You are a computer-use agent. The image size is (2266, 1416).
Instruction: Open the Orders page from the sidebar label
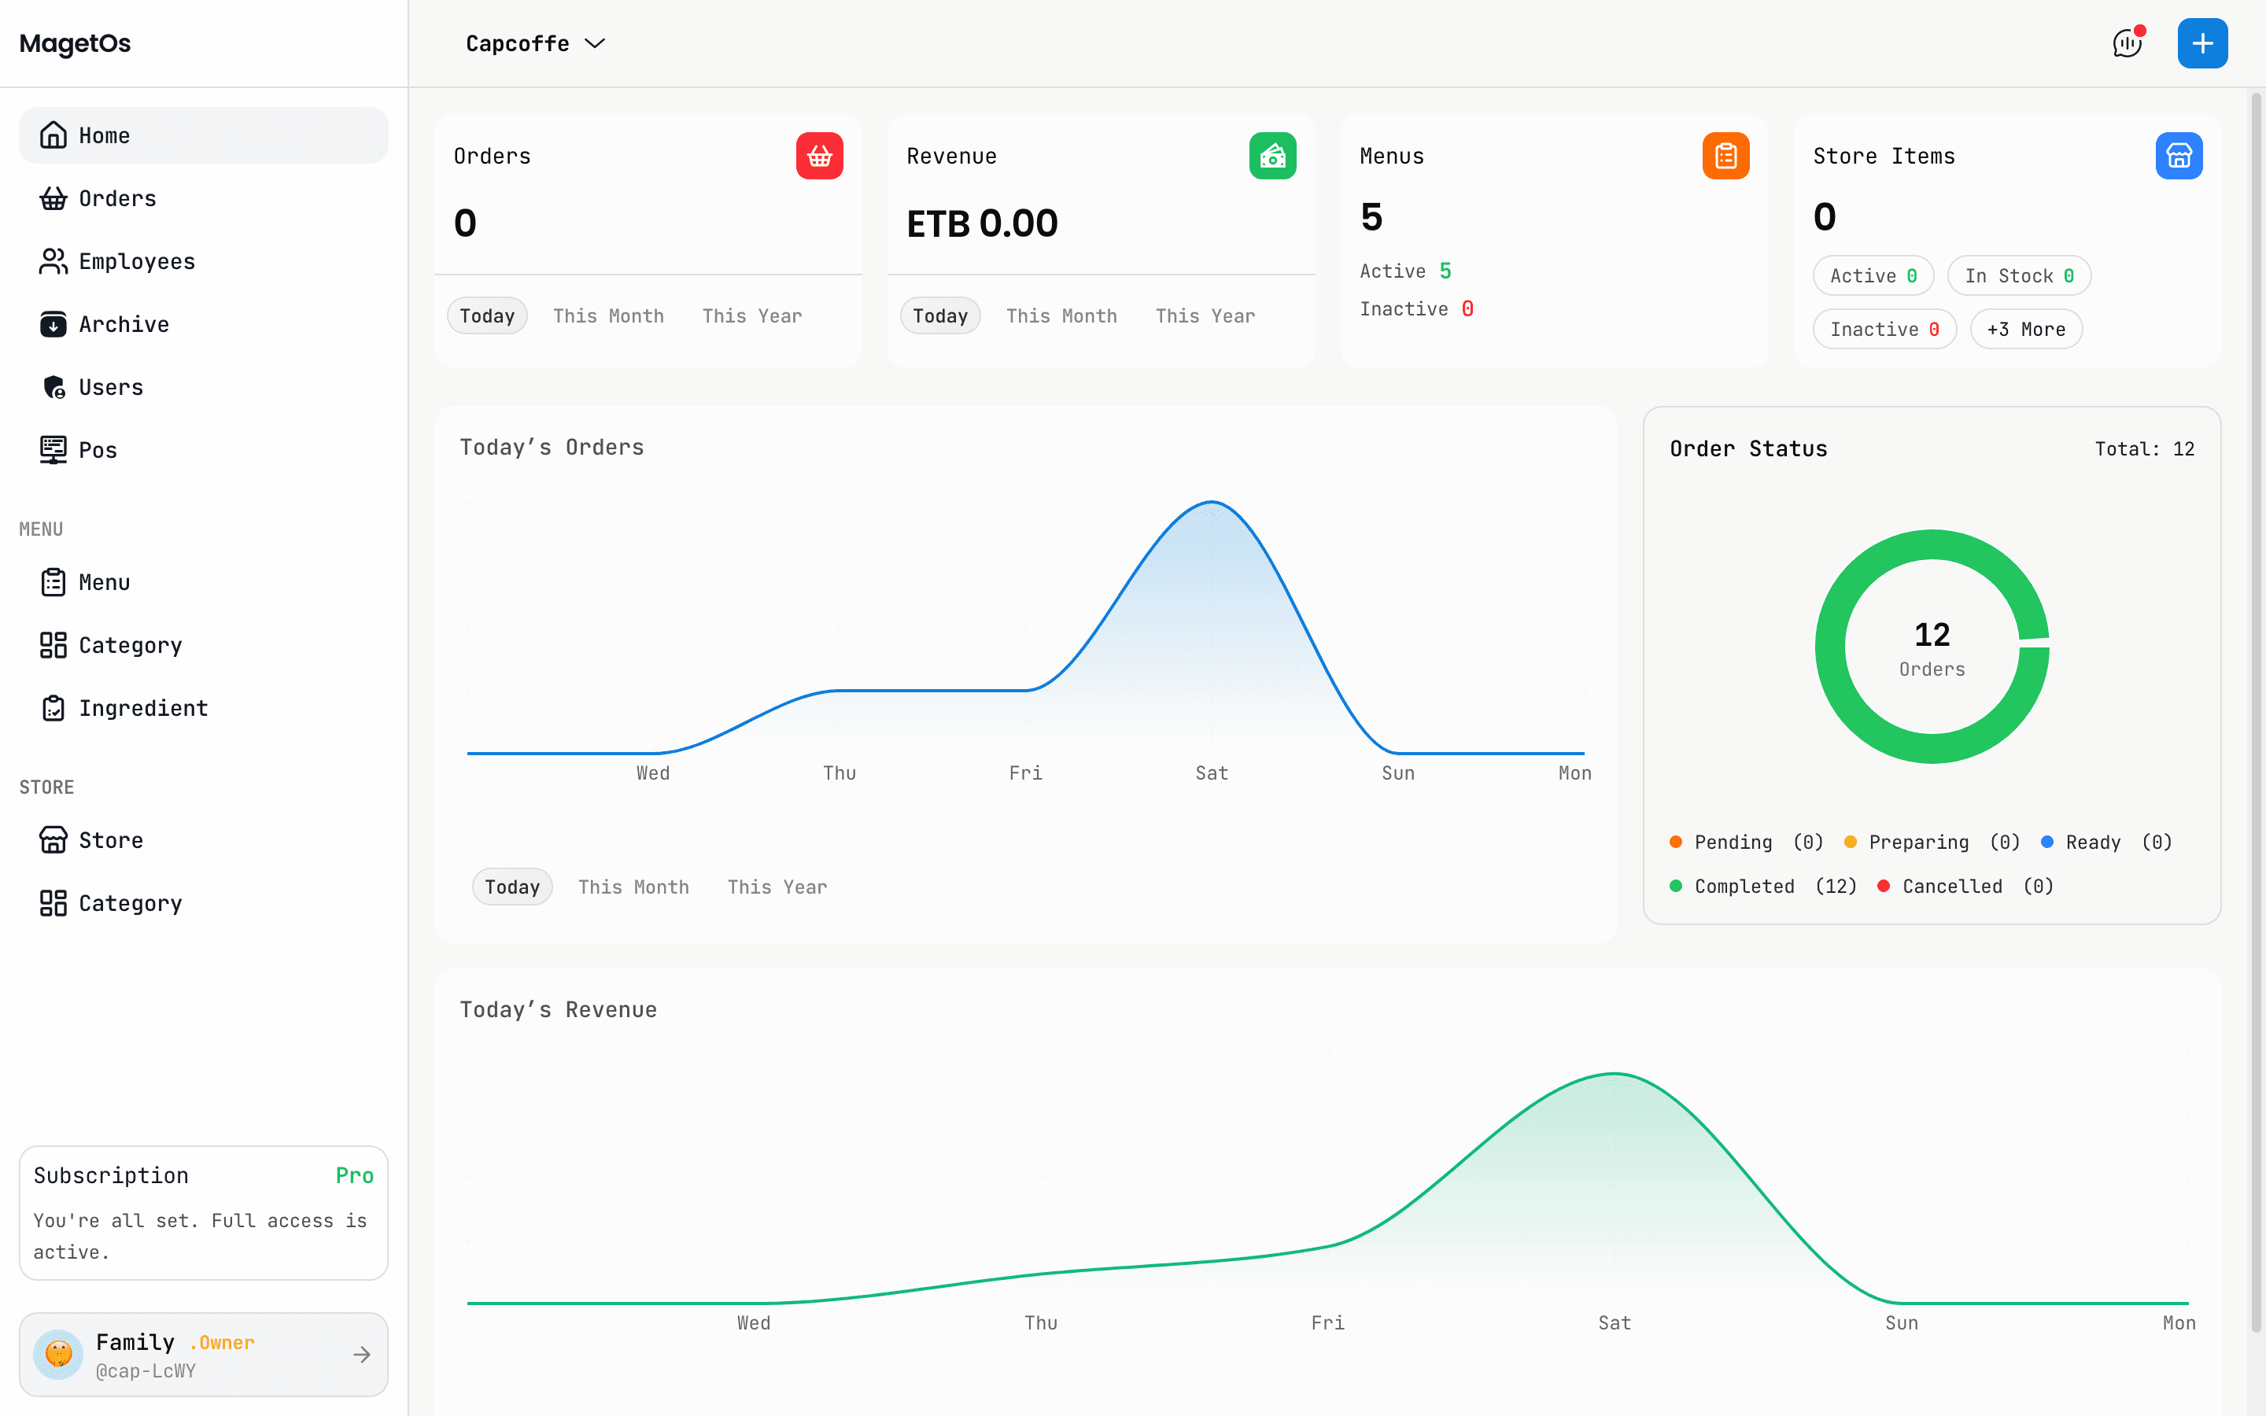point(117,198)
